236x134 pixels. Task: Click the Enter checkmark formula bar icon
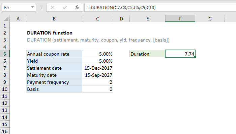click(64, 7)
